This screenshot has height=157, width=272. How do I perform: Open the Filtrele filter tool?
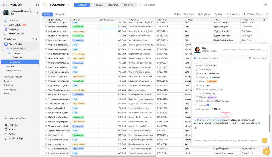tap(189, 15)
